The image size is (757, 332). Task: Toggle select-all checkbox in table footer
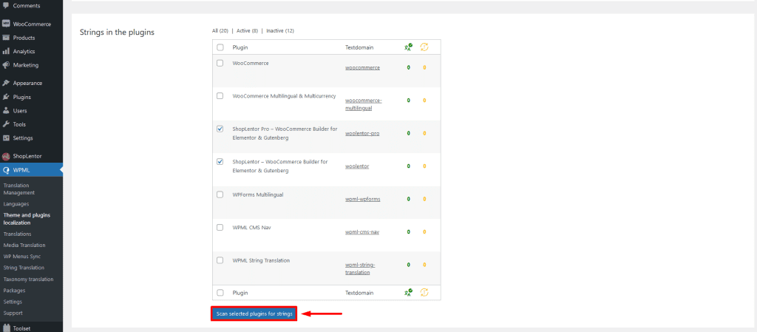[x=220, y=292]
